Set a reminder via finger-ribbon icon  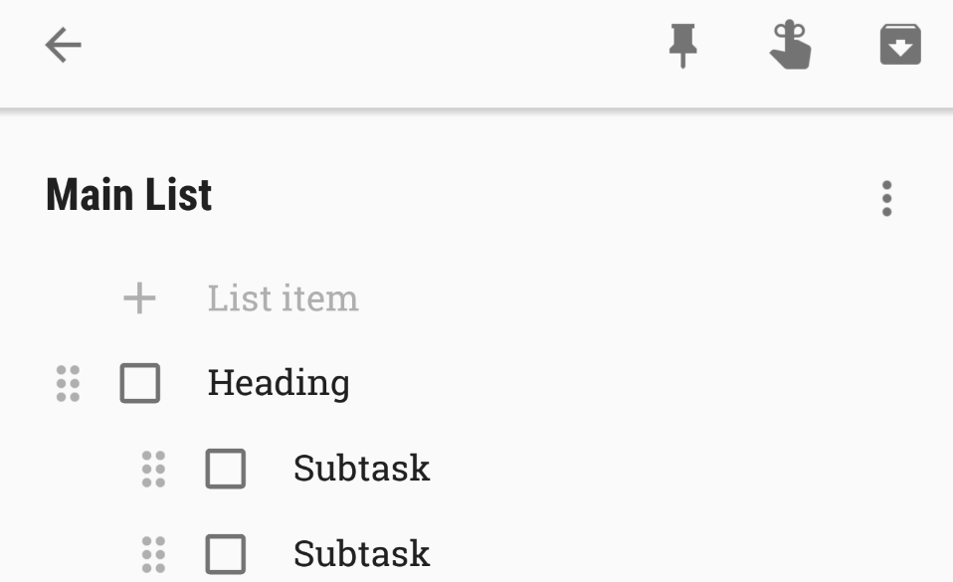pyautogui.click(x=790, y=45)
